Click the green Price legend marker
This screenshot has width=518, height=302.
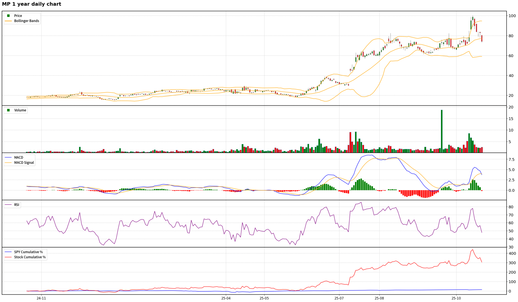8,16
